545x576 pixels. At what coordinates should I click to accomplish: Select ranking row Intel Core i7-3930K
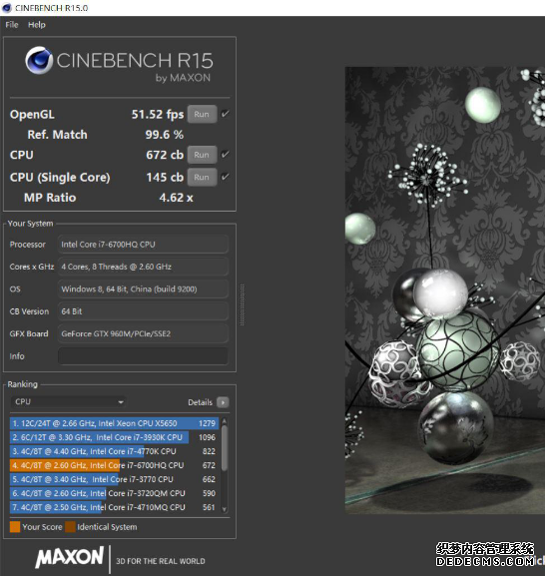[x=114, y=437]
